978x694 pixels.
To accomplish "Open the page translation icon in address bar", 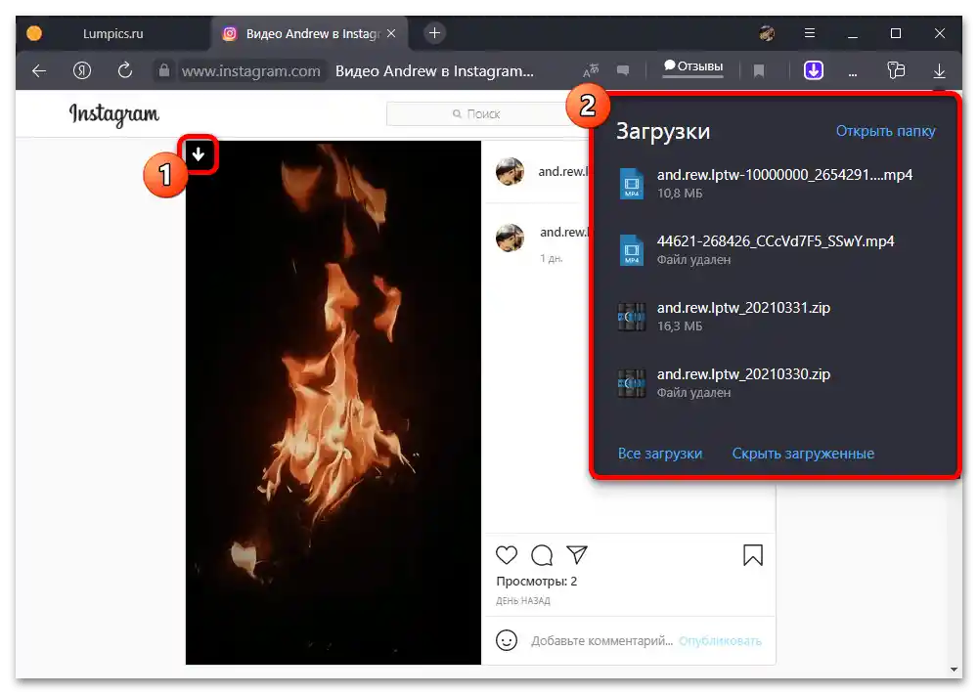I will 590,70.
